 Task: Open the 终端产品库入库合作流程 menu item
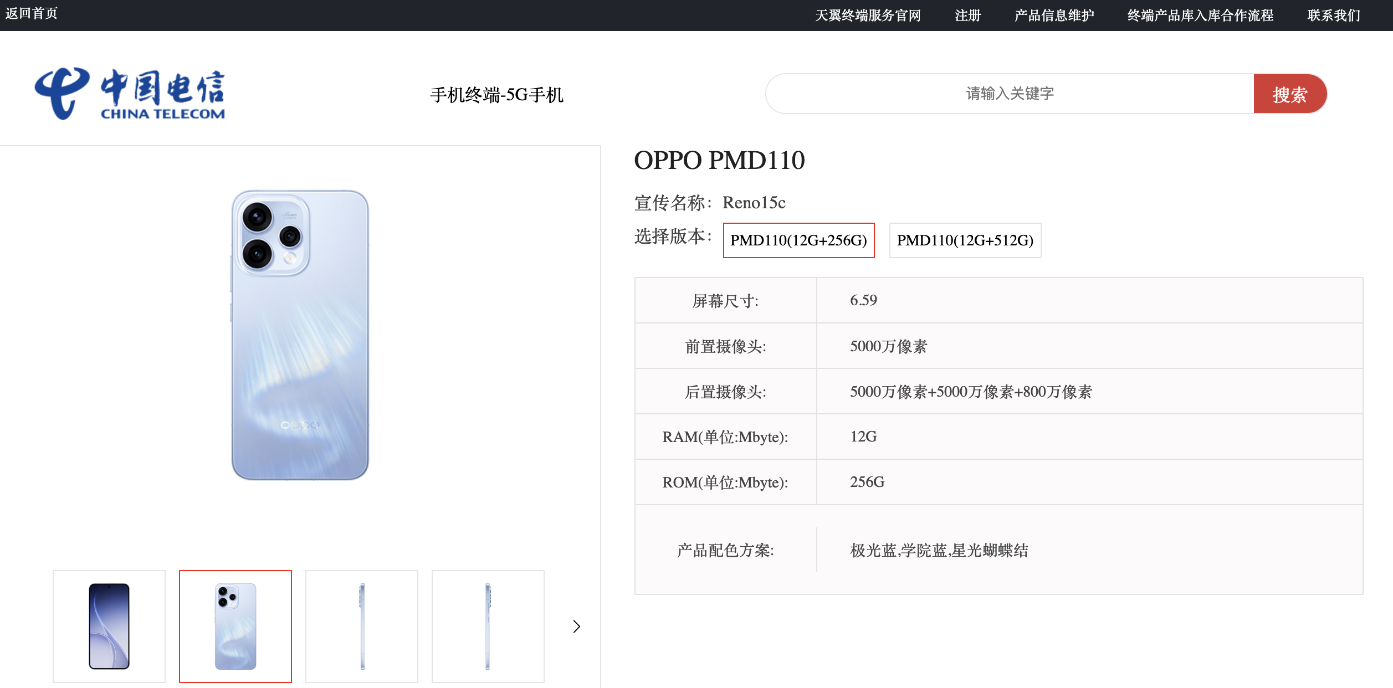(1200, 16)
